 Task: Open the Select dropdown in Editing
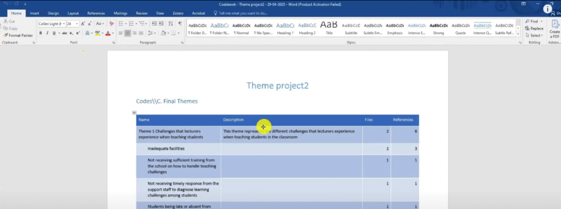pos(534,36)
